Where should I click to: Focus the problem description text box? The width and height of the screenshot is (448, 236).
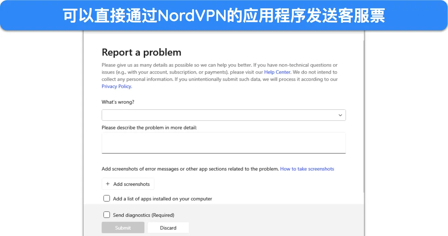[x=224, y=143]
